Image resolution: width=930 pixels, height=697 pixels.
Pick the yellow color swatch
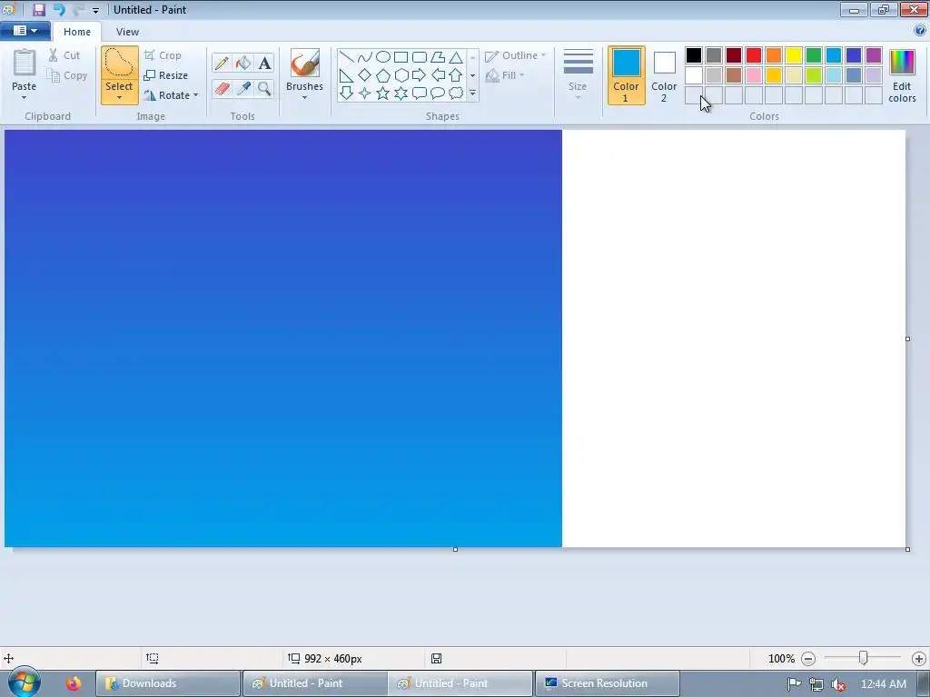tap(794, 55)
